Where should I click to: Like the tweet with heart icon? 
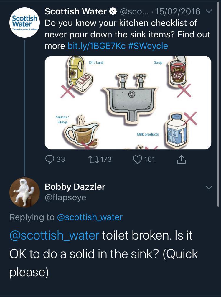[x=138, y=159]
